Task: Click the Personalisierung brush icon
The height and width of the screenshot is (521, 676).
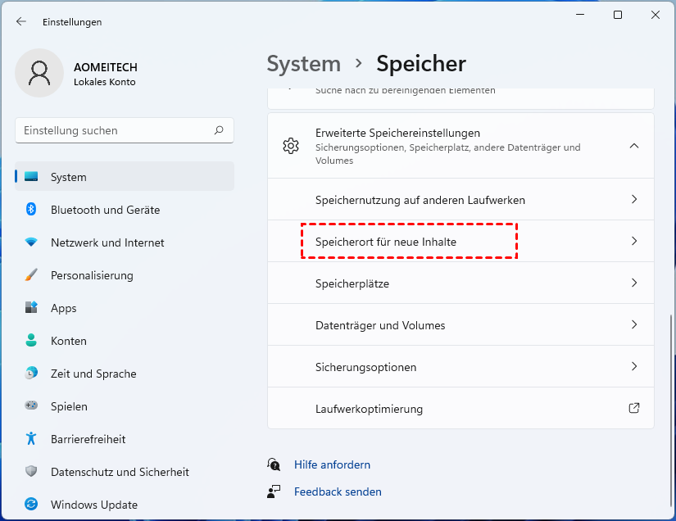Action: pyautogui.click(x=31, y=275)
